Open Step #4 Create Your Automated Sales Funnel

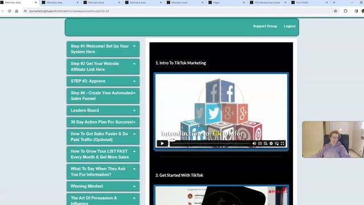click(103, 96)
